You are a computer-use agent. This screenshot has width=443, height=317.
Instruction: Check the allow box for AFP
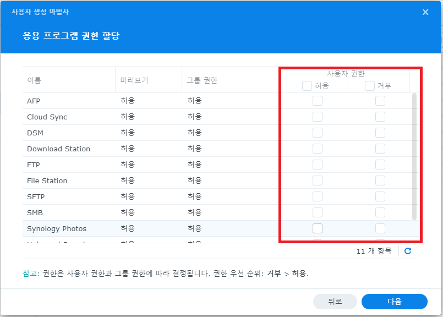tap(318, 101)
